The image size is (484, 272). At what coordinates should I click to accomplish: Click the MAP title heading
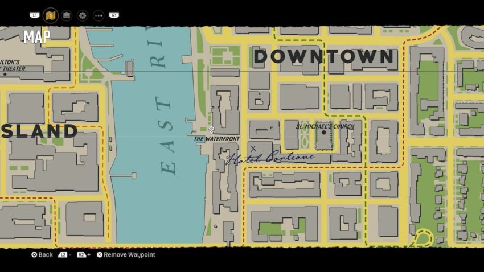[x=37, y=37]
